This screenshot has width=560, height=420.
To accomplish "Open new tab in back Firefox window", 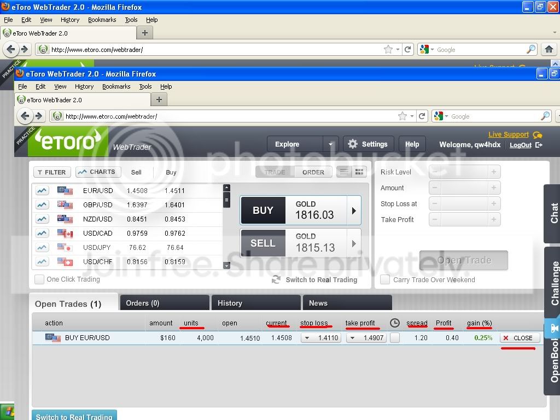I will (x=144, y=33).
